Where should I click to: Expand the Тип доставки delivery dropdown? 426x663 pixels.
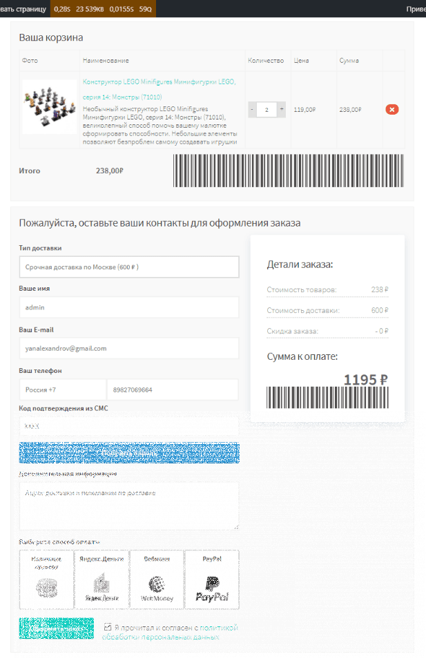(128, 267)
